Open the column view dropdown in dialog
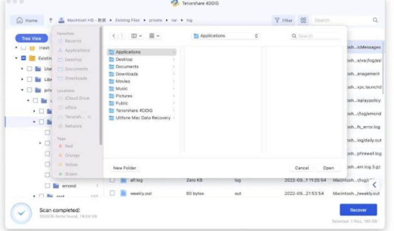 (x=137, y=36)
